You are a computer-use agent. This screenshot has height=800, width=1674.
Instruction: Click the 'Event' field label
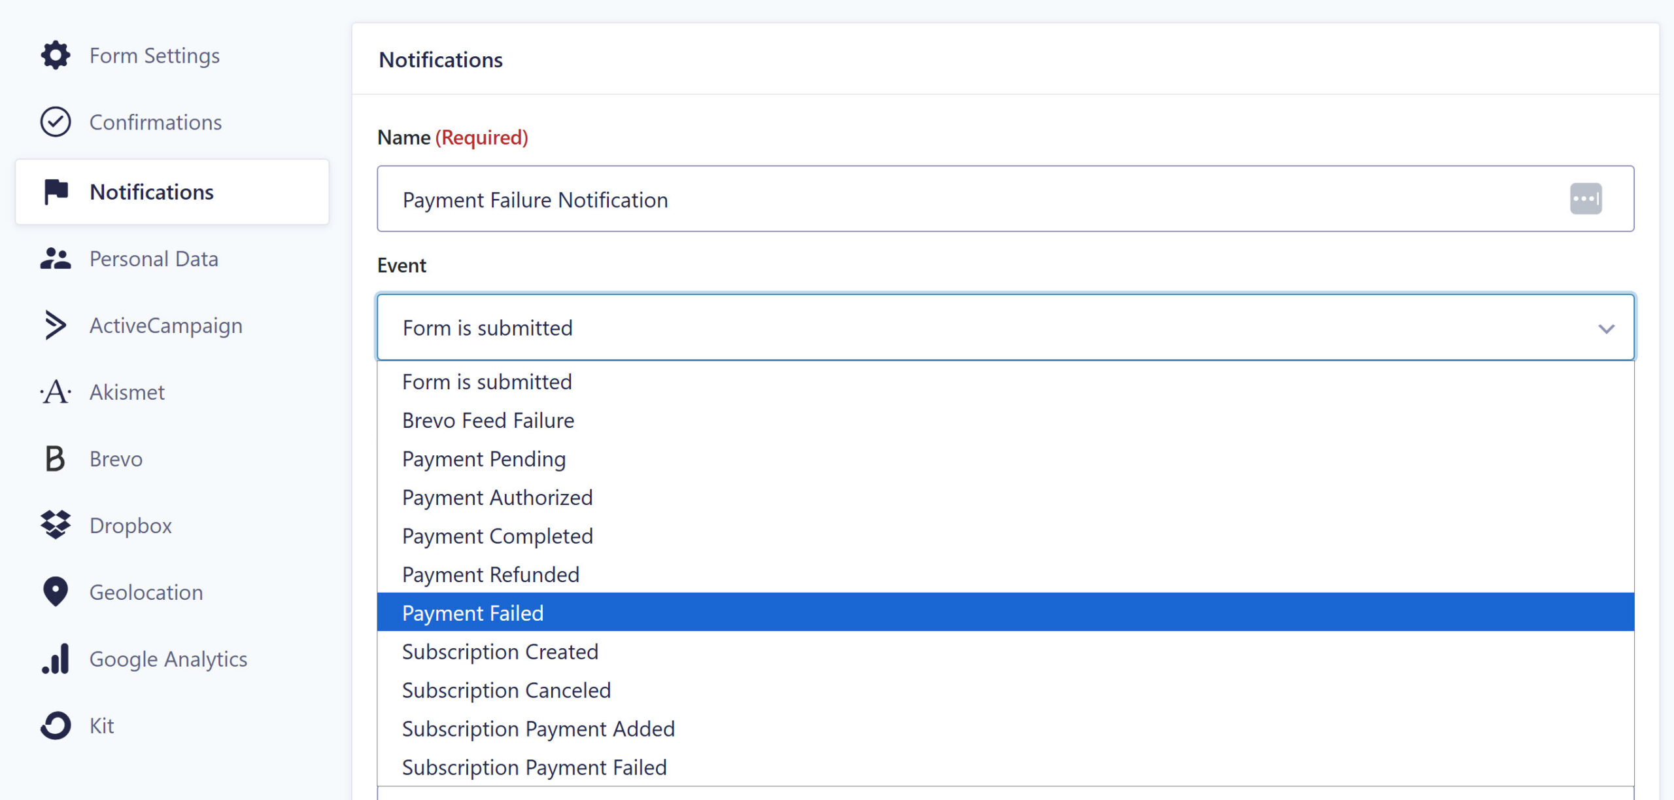pyautogui.click(x=401, y=266)
